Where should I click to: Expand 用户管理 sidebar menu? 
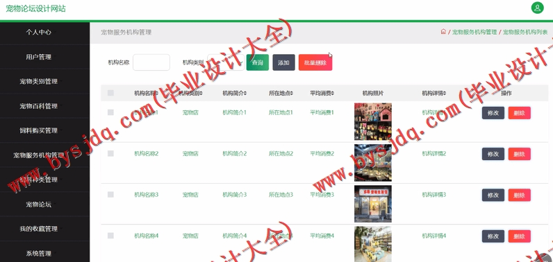tap(38, 57)
